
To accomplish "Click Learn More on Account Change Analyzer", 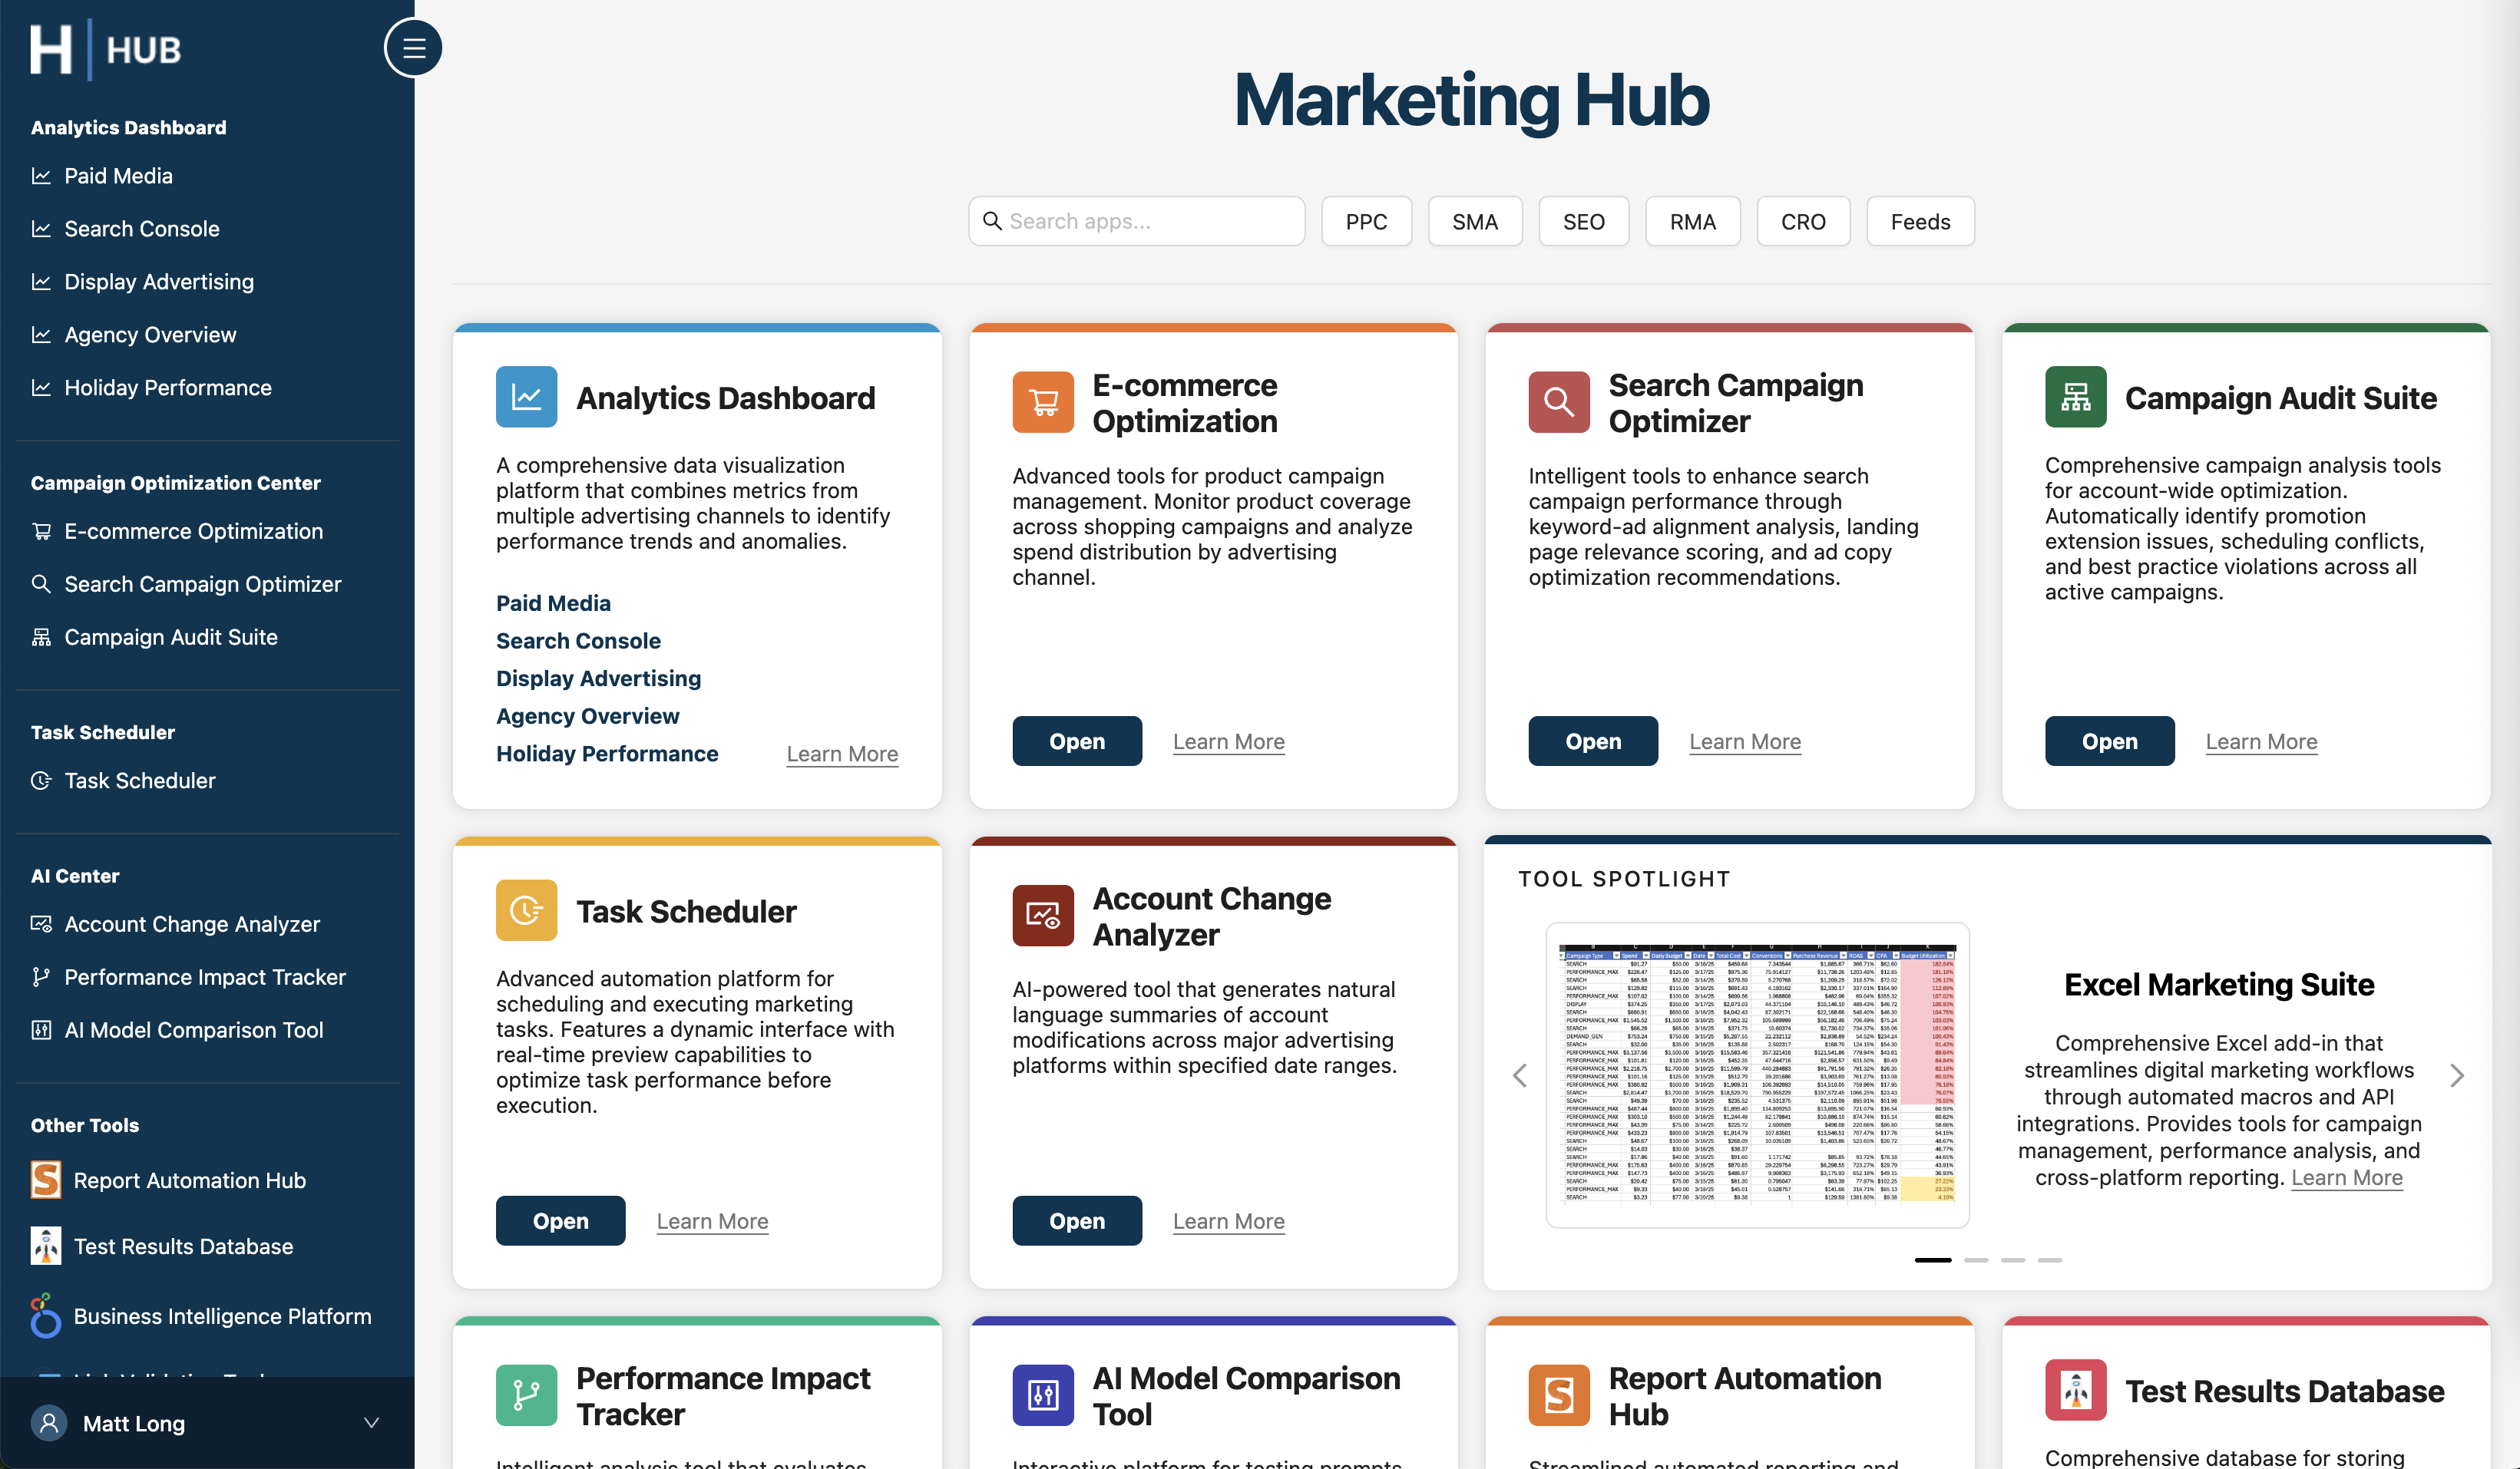I will (1228, 1220).
